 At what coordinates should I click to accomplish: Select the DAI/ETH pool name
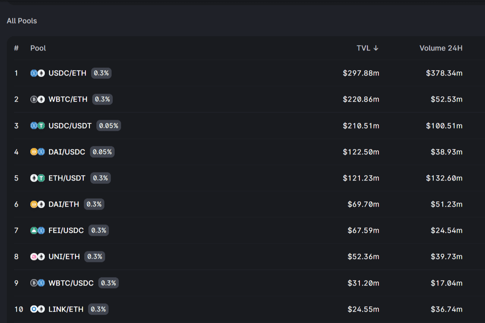point(64,204)
